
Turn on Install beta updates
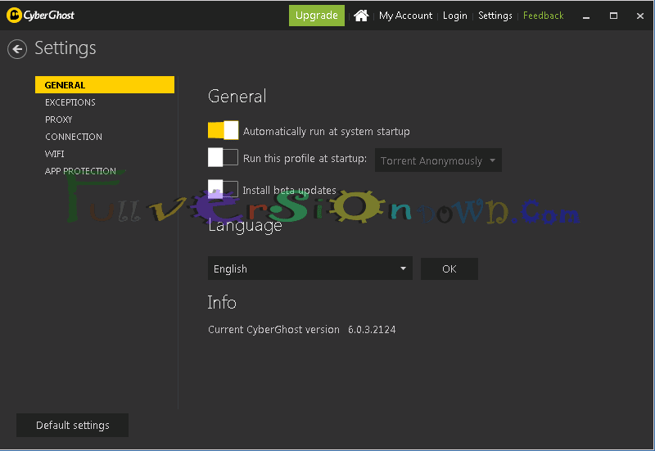223,189
